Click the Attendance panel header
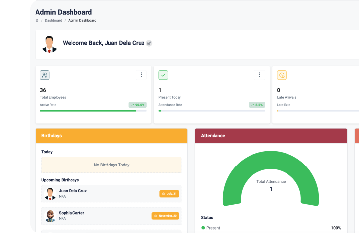The width and height of the screenshot is (359, 233). click(271, 135)
